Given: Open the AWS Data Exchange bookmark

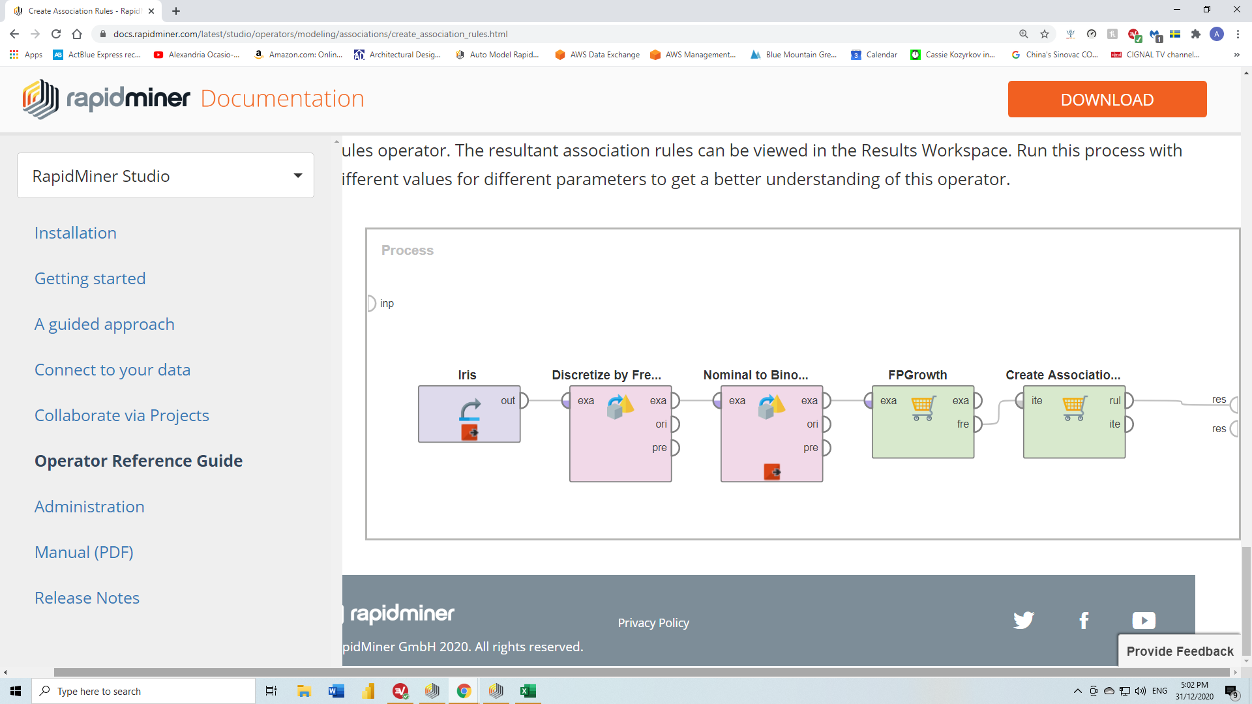Looking at the screenshot, I should 597,55.
